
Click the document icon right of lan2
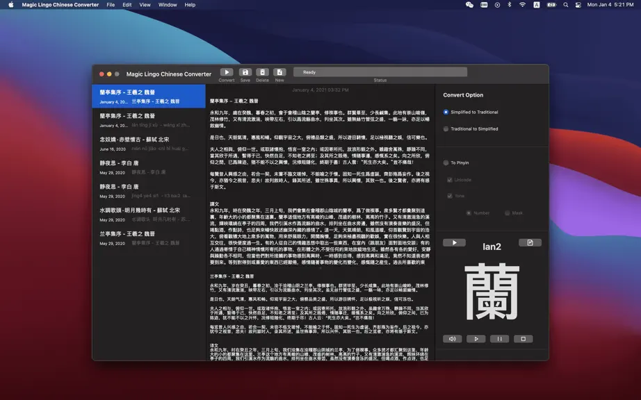pyautogui.click(x=530, y=242)
